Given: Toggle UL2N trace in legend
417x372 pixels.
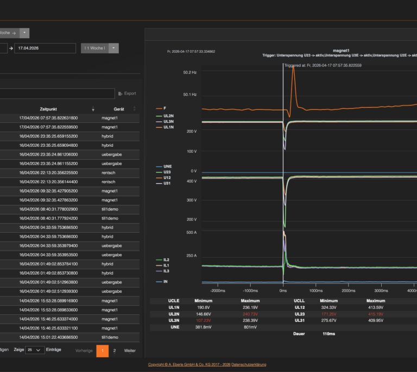Looking at the screenshot, I should coord(165,116).
